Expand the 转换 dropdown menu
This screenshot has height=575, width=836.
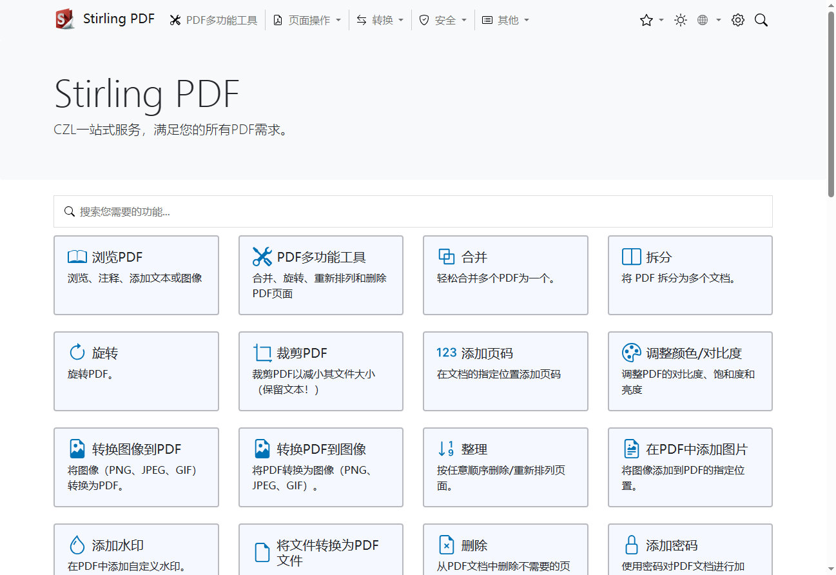[x=380, y=21]
